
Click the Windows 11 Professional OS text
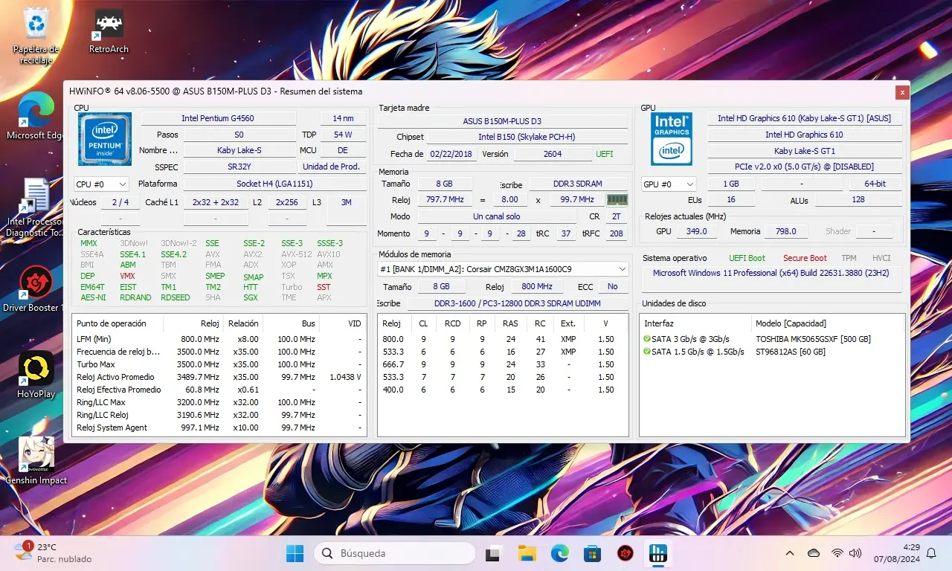pyautogui.click(x=772, y=273)
